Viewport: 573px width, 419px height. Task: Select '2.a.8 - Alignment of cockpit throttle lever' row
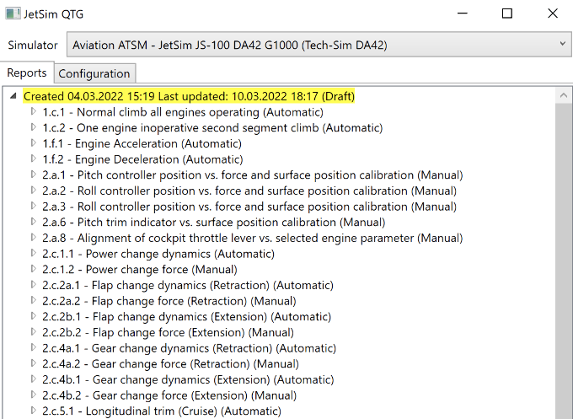click(x=253, y=238)
